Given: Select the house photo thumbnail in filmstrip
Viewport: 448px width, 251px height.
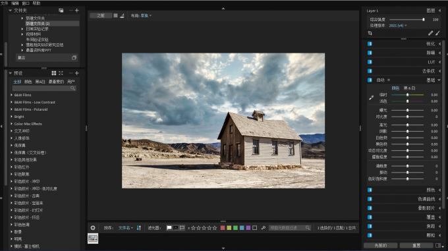Looking at the screenshot, I should click(93, 238).
